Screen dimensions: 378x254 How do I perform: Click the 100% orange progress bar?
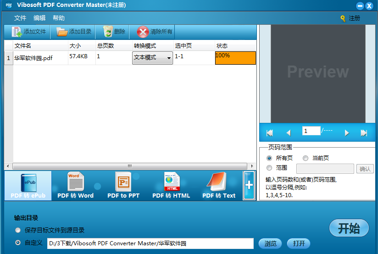pos(235,58)
